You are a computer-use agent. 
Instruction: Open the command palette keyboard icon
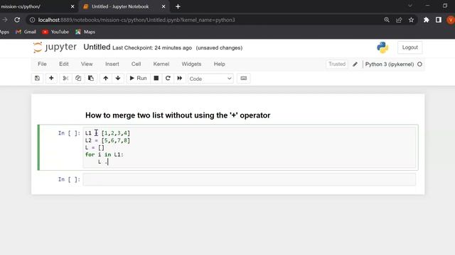coord(243,78)
